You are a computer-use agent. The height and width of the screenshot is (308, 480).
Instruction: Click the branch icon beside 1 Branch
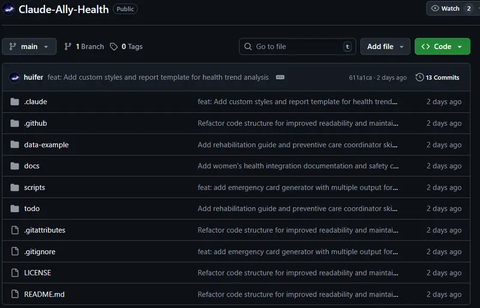[68, 47]
